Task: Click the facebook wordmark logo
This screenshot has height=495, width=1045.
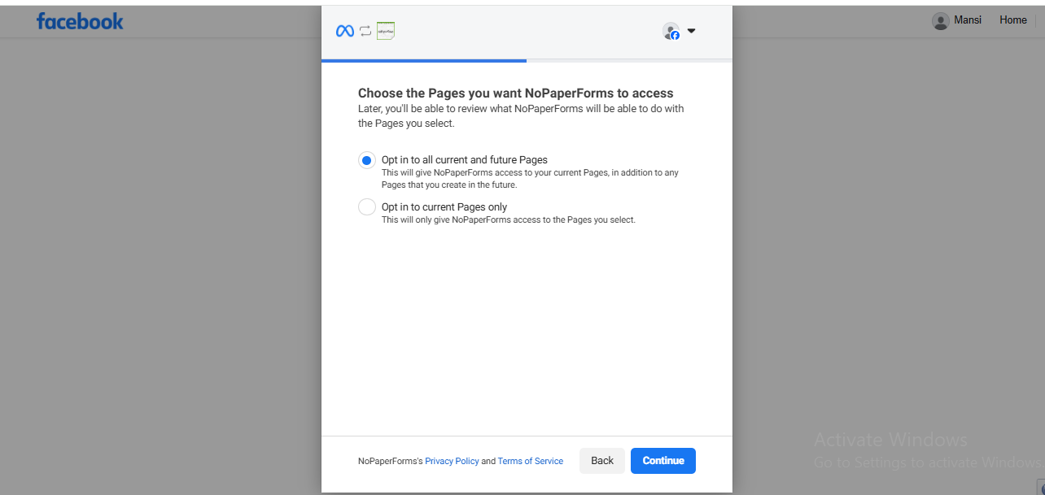Action: coord(80,21)
